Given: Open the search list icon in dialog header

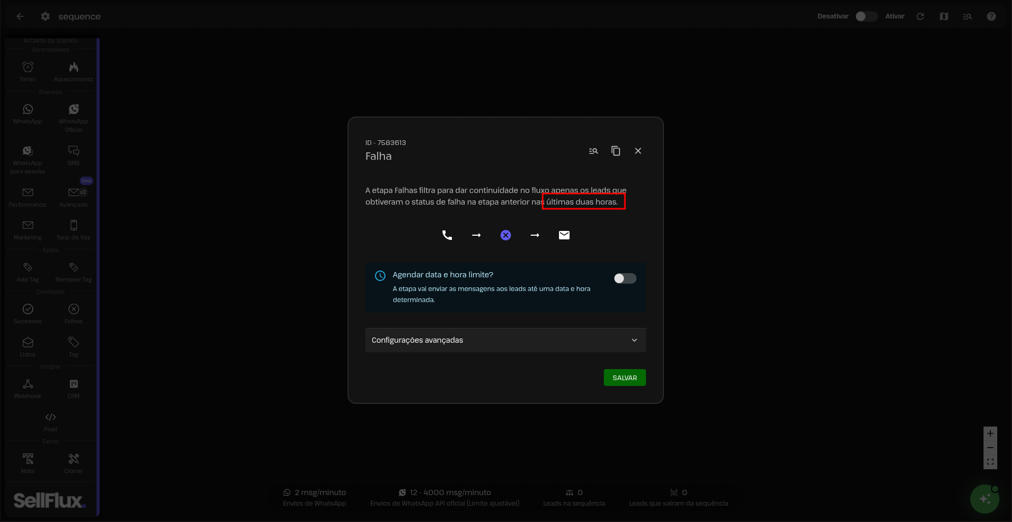Looking at the screenshot, I should 593,151.
